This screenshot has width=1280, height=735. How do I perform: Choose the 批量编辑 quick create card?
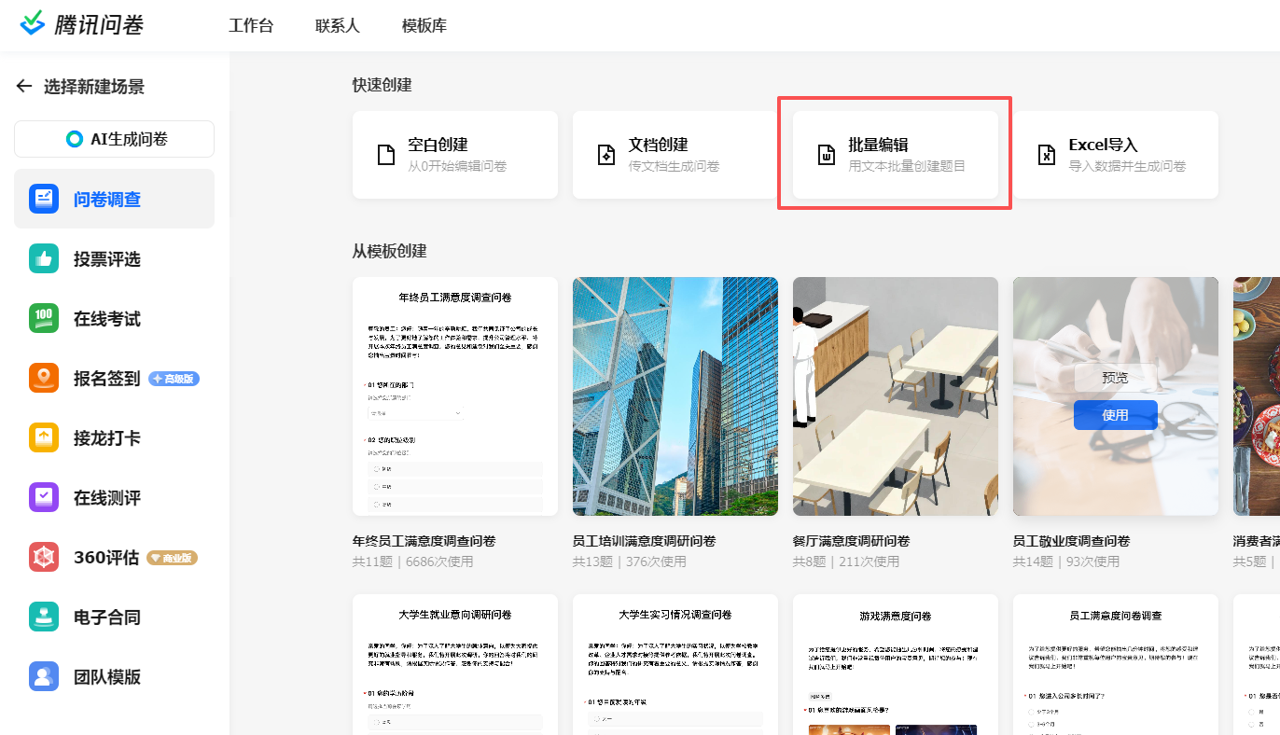tap(895, 155)
